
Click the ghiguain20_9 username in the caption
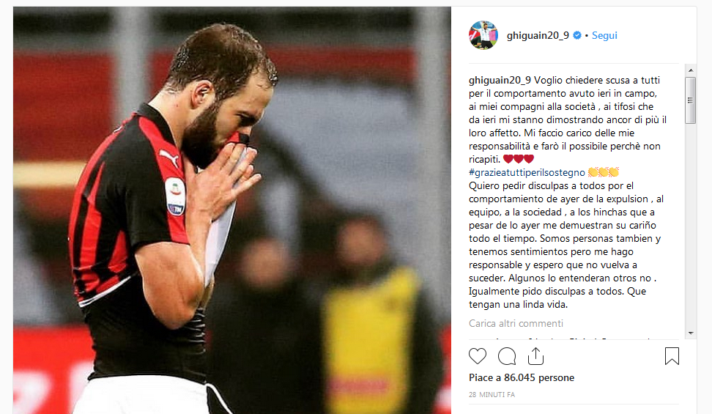tap(500, 81)
